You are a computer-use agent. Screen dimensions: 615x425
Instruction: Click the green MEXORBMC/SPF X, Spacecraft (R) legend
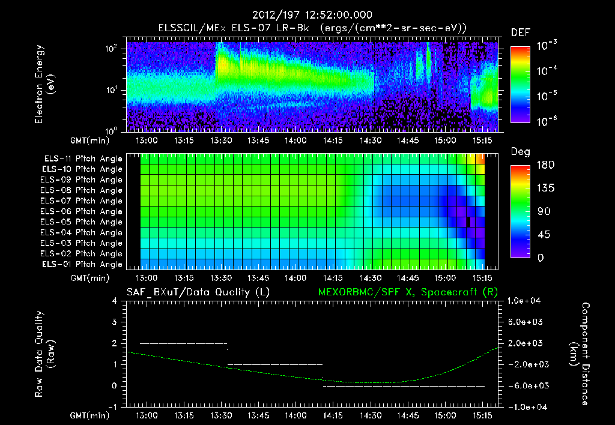[x=408, y=292]
